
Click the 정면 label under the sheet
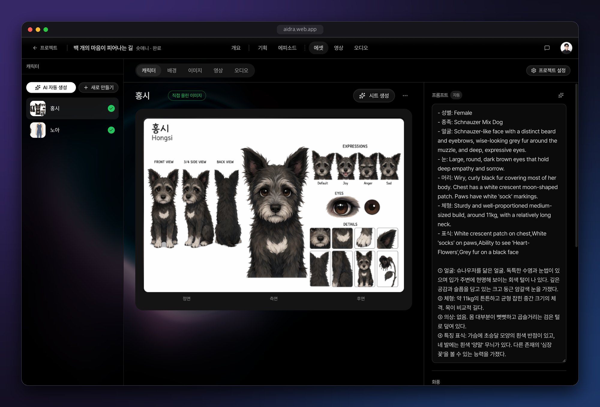[187, 299]
